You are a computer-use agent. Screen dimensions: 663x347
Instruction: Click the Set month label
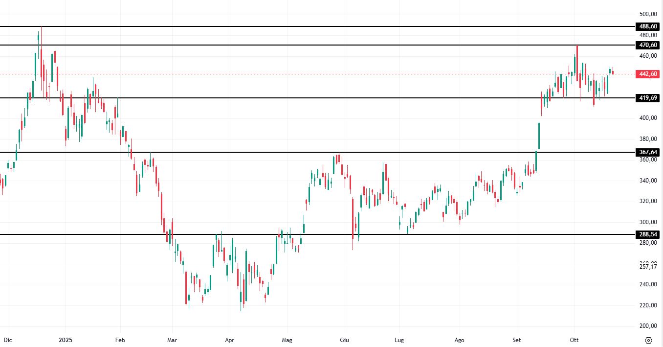pos(517,339)
